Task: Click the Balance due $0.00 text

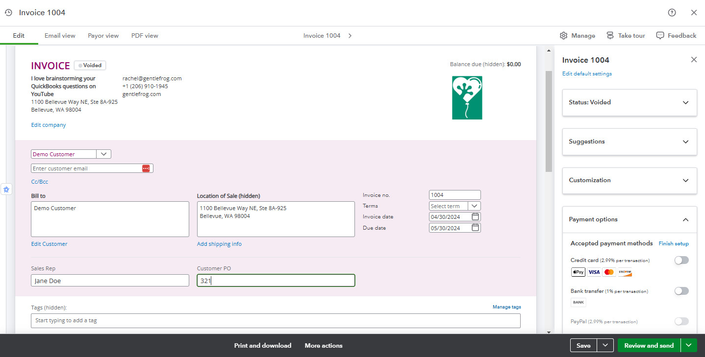Action: click(485, 64)
